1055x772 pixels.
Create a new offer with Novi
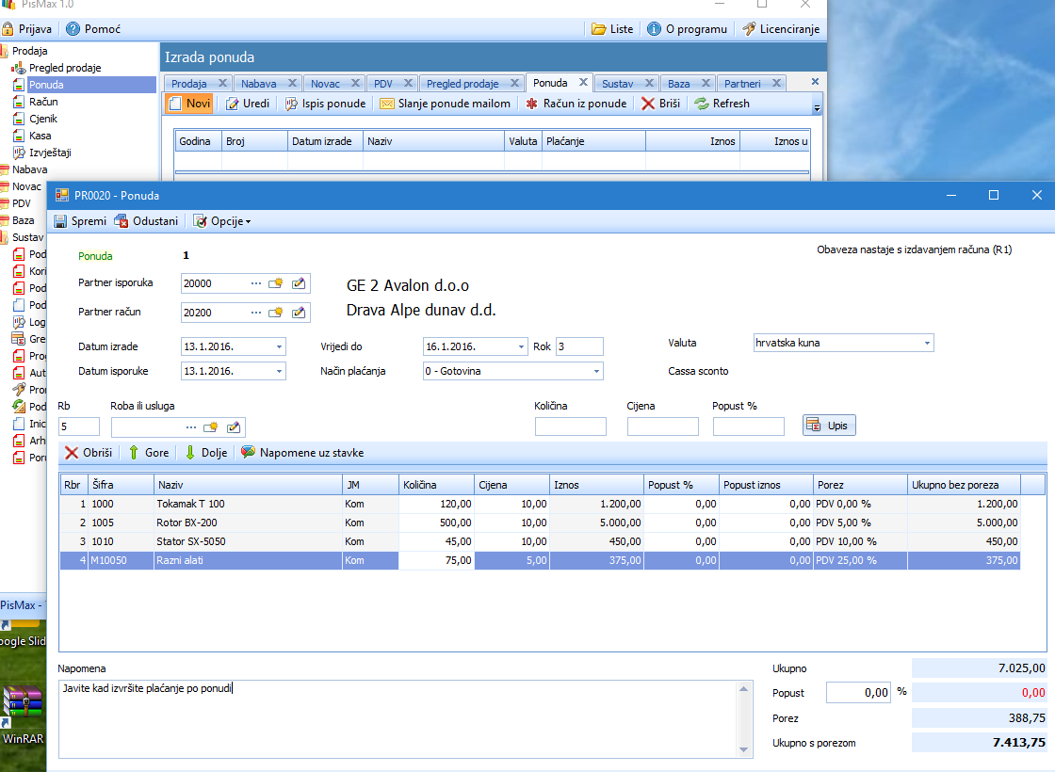pos(189,104)
